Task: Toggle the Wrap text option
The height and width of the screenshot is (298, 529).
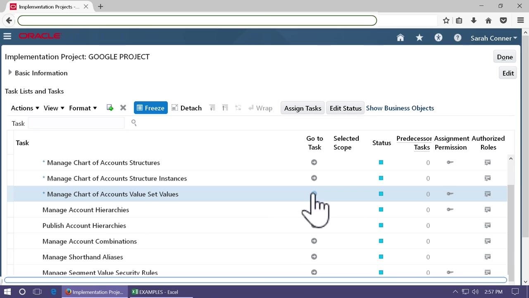Action: (260, 108)
